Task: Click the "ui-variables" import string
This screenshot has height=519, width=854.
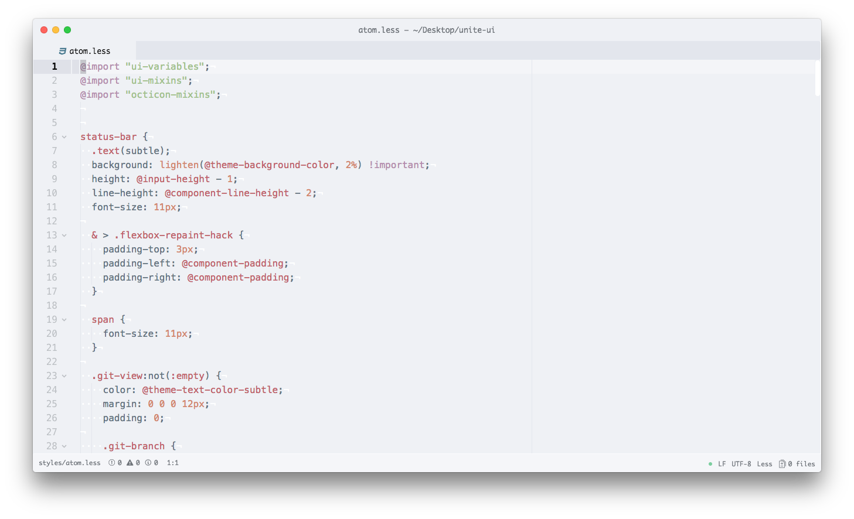Action: (165, 67)
